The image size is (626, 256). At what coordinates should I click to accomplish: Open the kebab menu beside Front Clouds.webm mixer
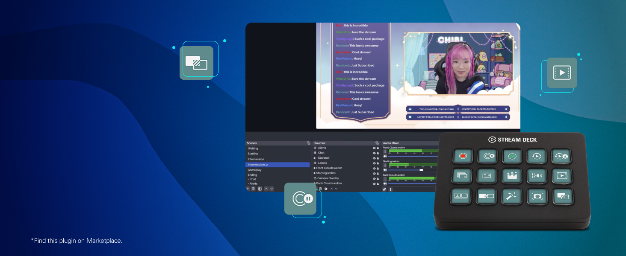click(385, 151)
